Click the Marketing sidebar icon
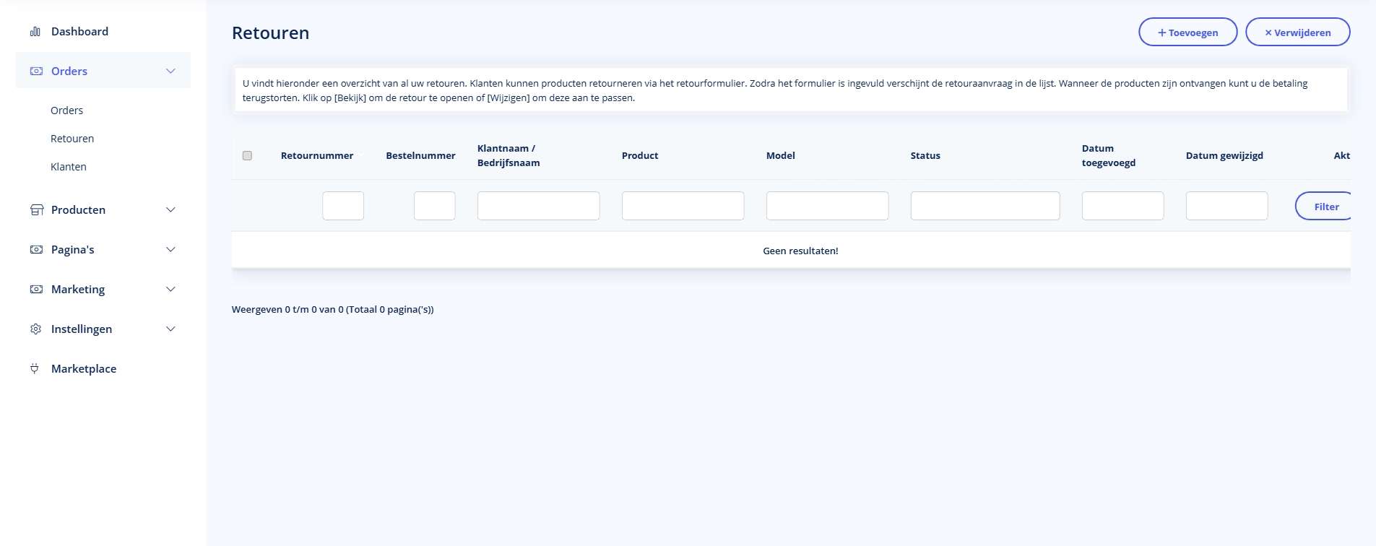Screen dimensions: 1376x546 (36, 290)
